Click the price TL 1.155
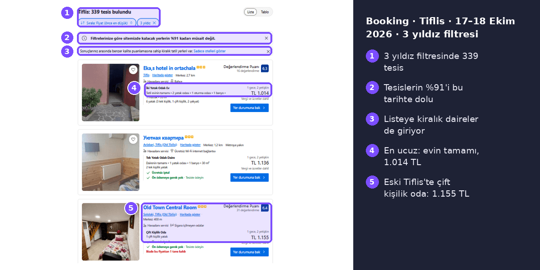This screenshot has height=270, width=540. 260,237
